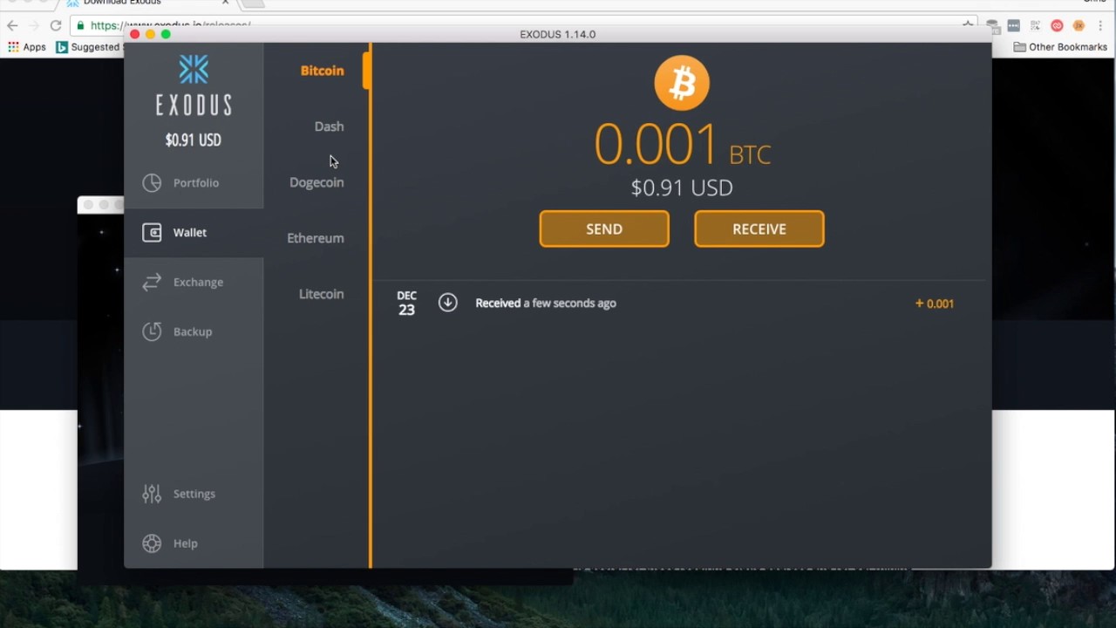Maximize Exodus window with green button

point(166,34)
